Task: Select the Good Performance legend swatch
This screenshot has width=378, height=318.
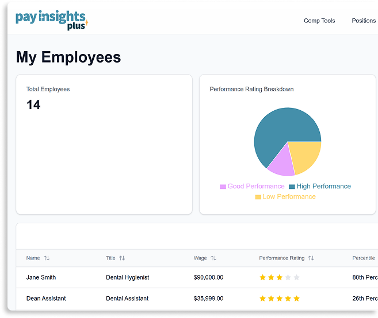Action: point(223,187)
